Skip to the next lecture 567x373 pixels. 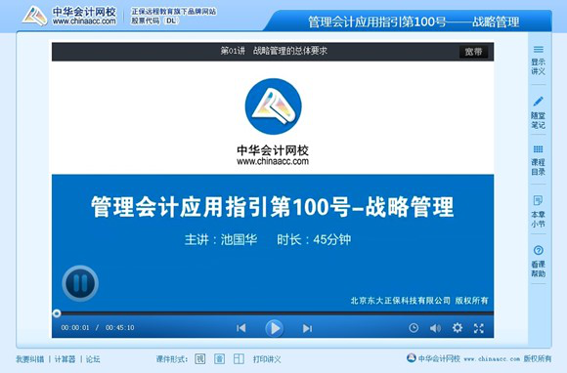click(307, 328)
